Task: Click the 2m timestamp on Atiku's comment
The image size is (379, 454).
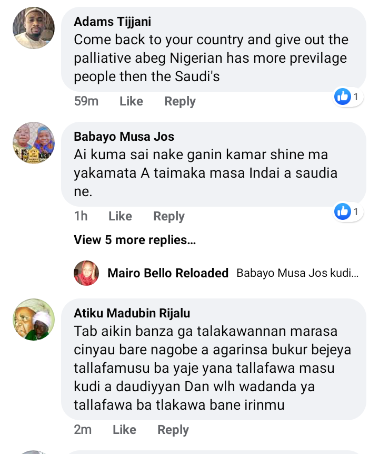Action: click(x=83, y=430)
